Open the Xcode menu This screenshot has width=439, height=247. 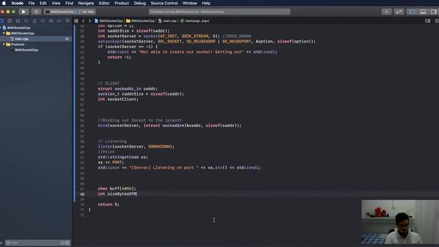[x=17, y=3]
